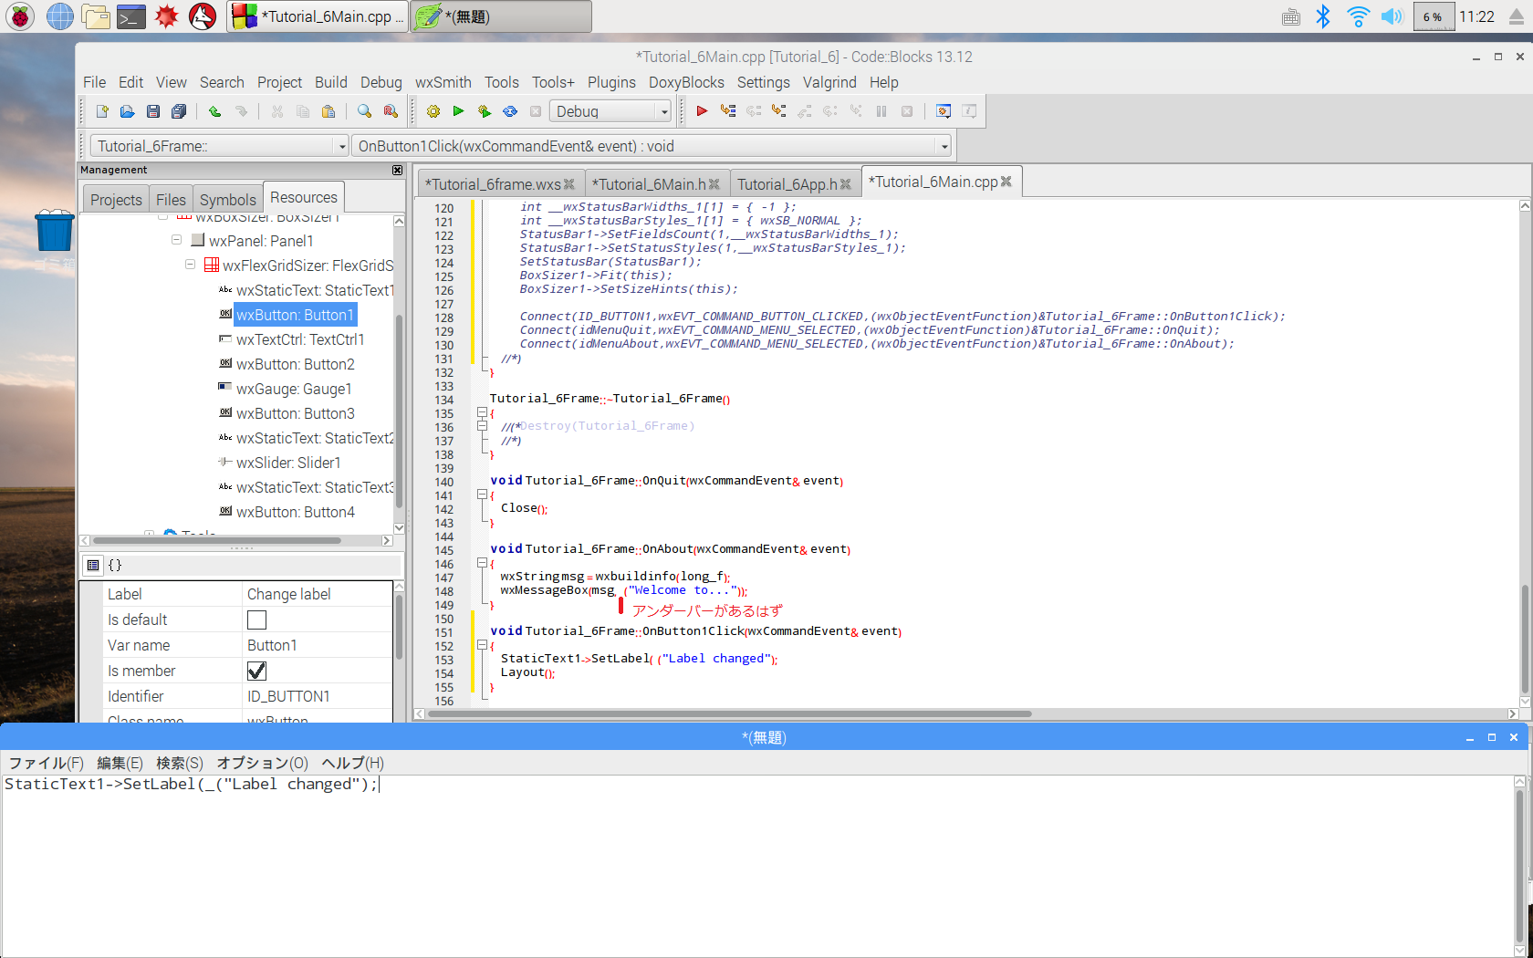The image size is (1533, 958).
Task: Open ファイル(F) menu in text editor
Action: click(47, 763)
